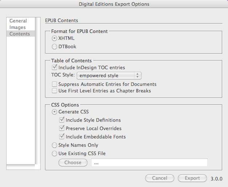Open the TOC Style dropdown
The height and width of the screenshot is (187, 228).
(x=109, y=75)
